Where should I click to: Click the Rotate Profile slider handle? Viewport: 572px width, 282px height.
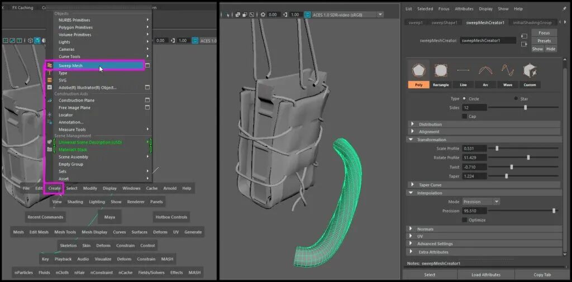point(528,157)
